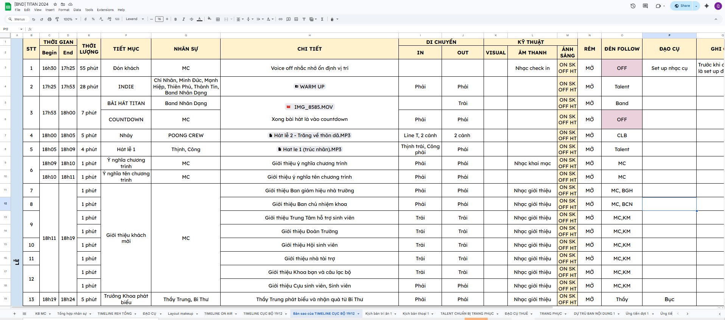The image size is (725, 320).
Task: Click the Create a filter icon
Action: coord(304,19)
